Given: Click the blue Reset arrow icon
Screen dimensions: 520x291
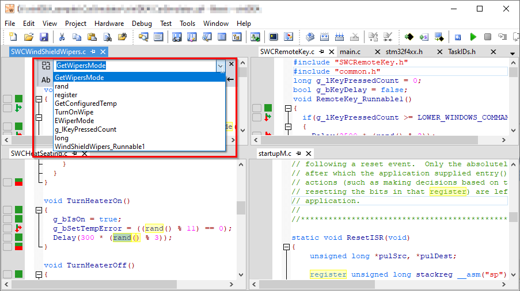Looking at the screenshot, I should [x=458, y=37].
